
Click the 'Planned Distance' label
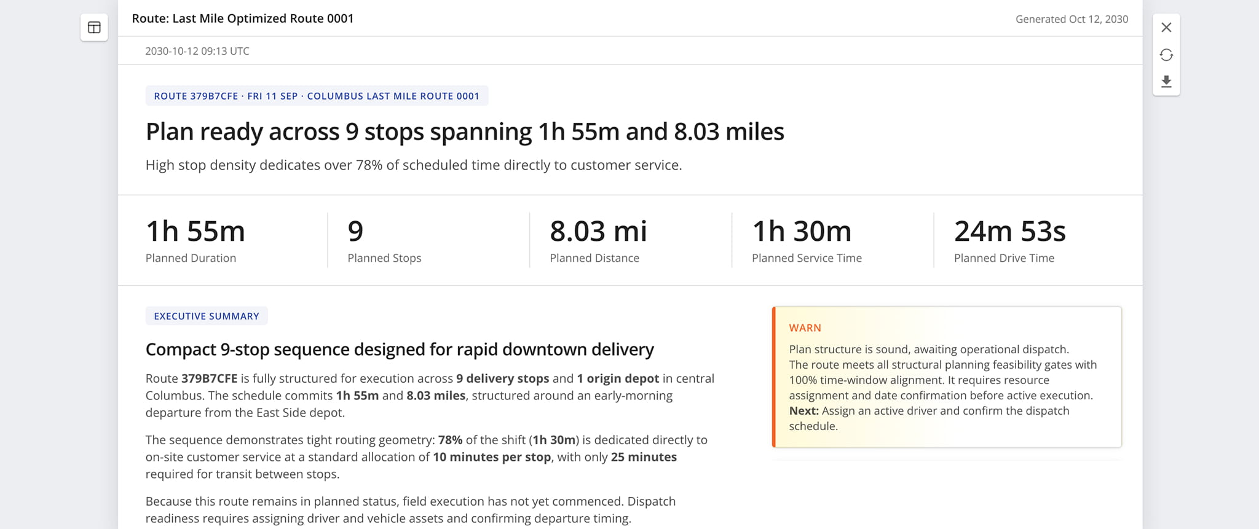594,258
